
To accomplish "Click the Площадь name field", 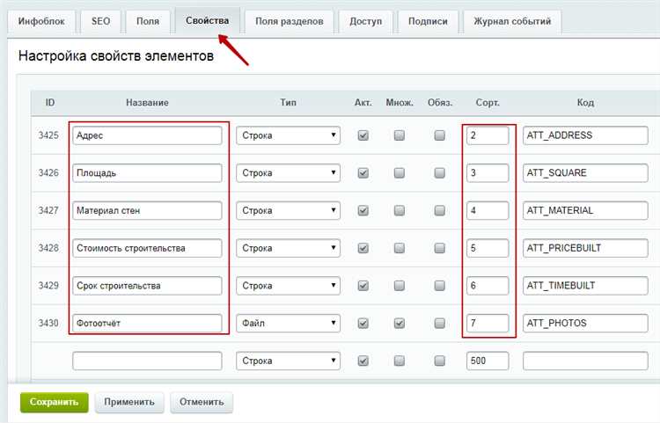I will (147, 173).
